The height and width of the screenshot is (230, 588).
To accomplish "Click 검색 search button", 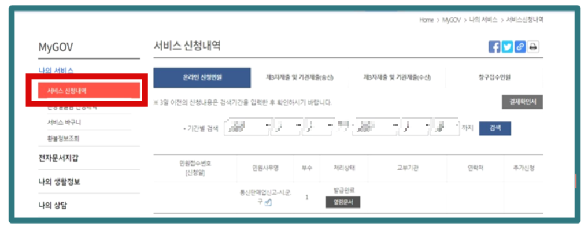I will click(495, 128).
